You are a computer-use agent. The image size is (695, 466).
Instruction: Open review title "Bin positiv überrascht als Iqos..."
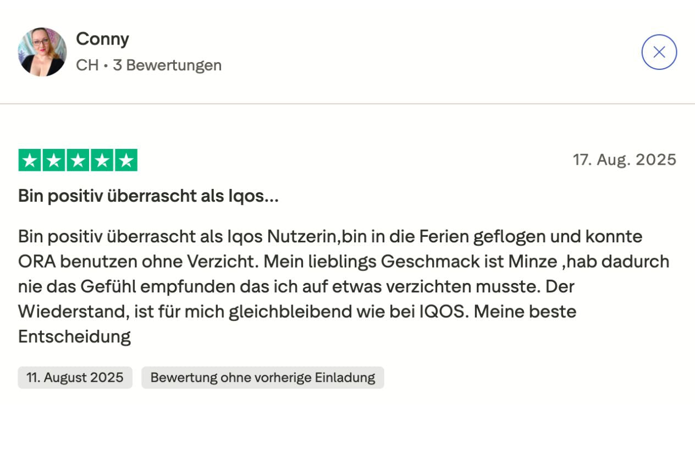point(148,196)
